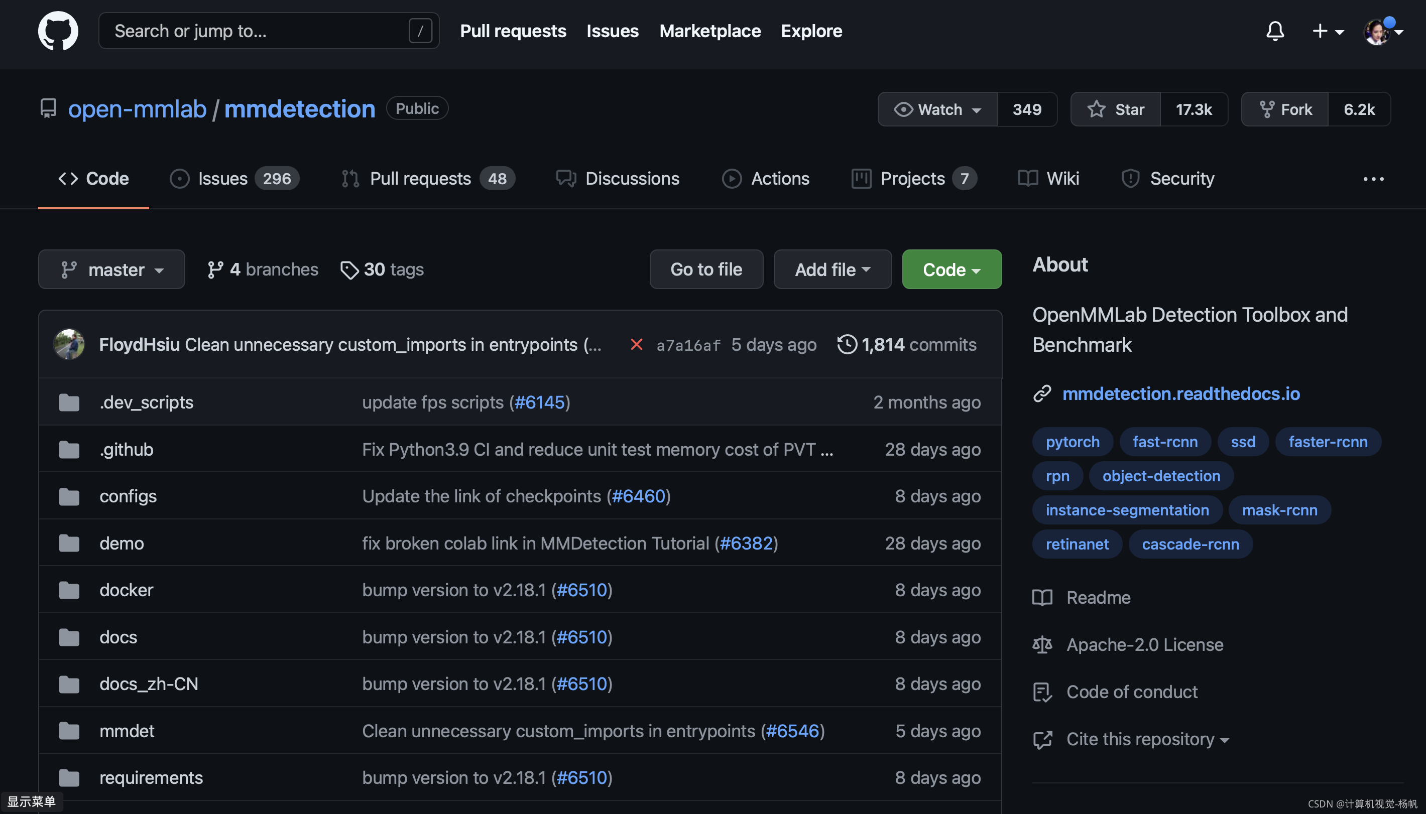Open the mmdetection repository link

(x=300, y=108)
